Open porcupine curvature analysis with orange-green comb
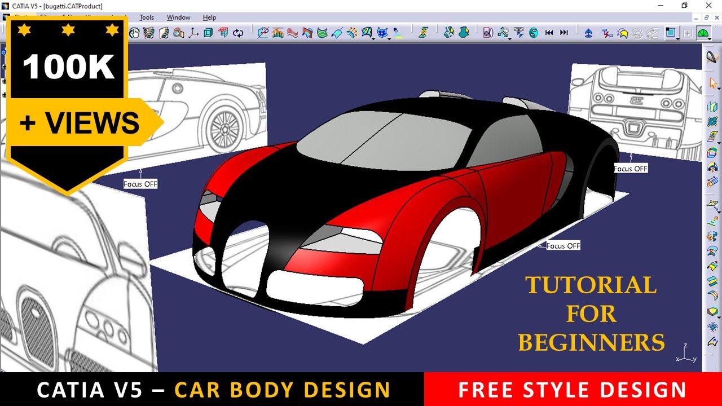 [278, 33]
